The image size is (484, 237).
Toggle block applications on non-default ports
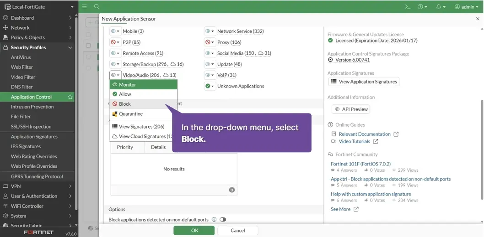[x=222, y=220]
